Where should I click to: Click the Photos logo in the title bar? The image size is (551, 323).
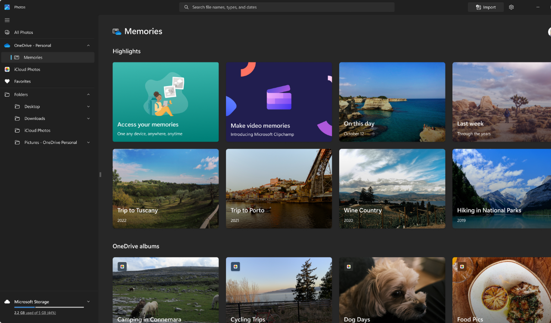(6, 7)
